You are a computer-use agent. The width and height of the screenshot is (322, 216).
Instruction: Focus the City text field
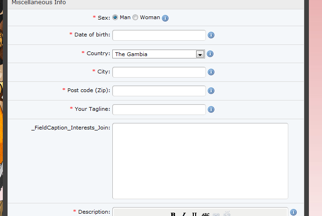point(159,72)
